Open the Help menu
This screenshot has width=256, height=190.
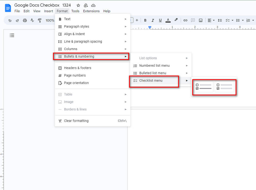point(107,11)
